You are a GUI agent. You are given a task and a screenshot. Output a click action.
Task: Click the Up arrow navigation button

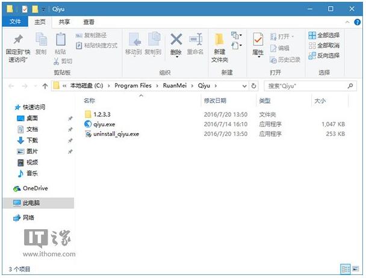click(x=45, y=86)
